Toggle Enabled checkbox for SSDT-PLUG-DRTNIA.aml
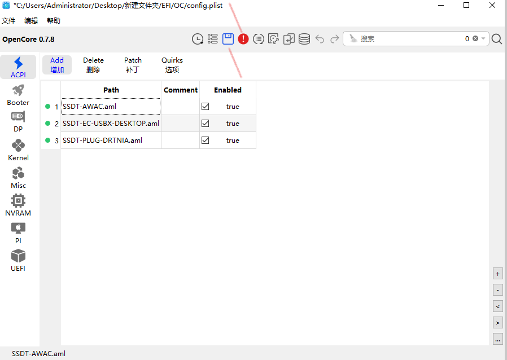Image resolution: width=507 pixels, height=360 pixels. (206, 140)
